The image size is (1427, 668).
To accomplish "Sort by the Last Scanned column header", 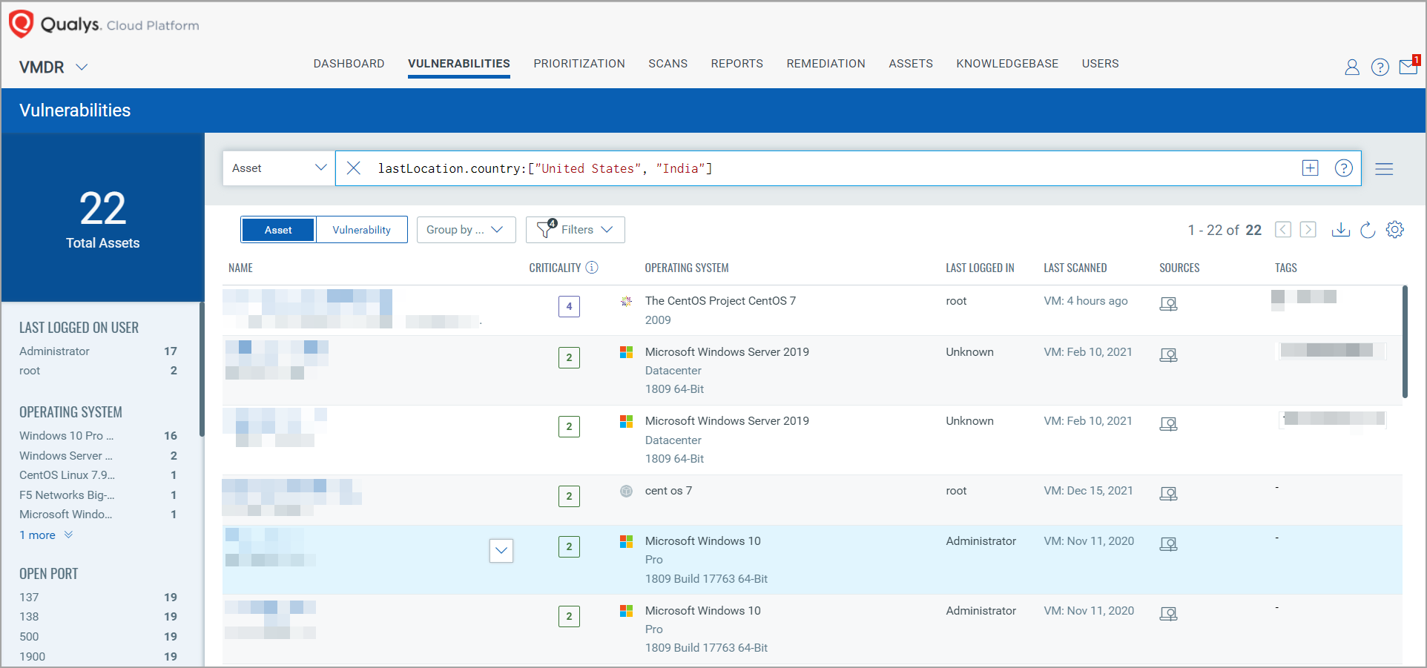I will (1075, 268).
